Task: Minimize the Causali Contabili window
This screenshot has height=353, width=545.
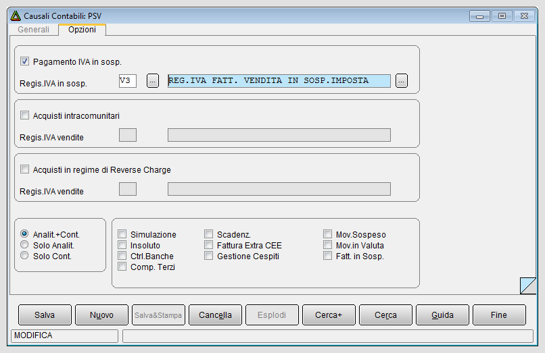Action: click(x=479, y=16)
